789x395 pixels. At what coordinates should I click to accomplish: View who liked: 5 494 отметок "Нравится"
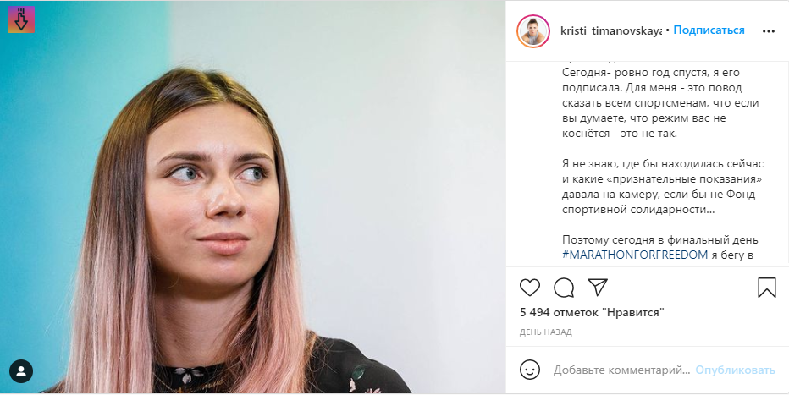pyautogui.click(x=592, y=312)
